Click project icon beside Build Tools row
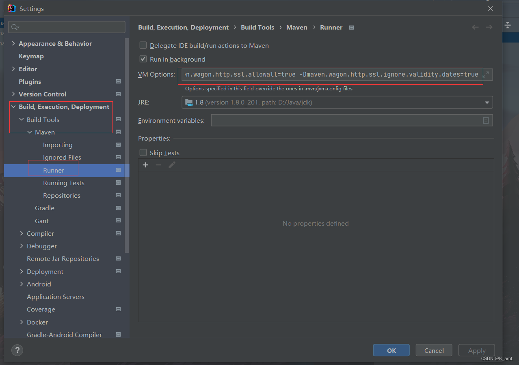Viewport: 519px width, 365px height. pyautogui.click(x=119, y=120)
